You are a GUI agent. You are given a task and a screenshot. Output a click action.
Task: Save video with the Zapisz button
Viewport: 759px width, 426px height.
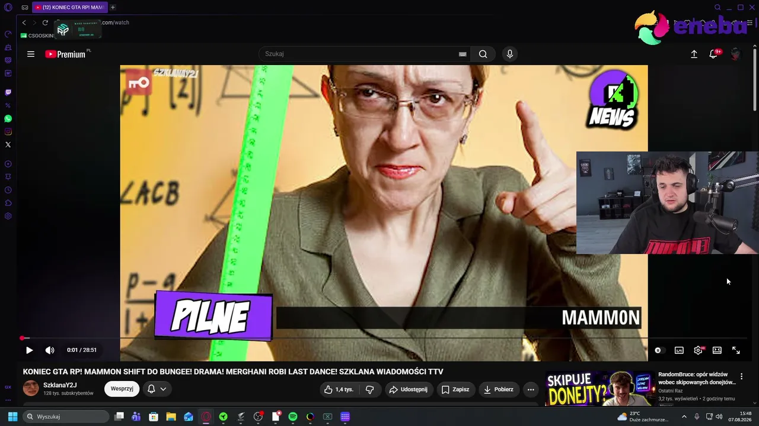455,389
